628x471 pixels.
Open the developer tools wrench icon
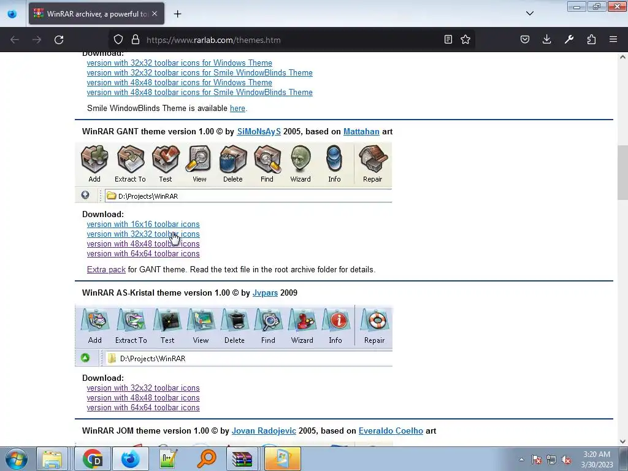coord(569,40)
